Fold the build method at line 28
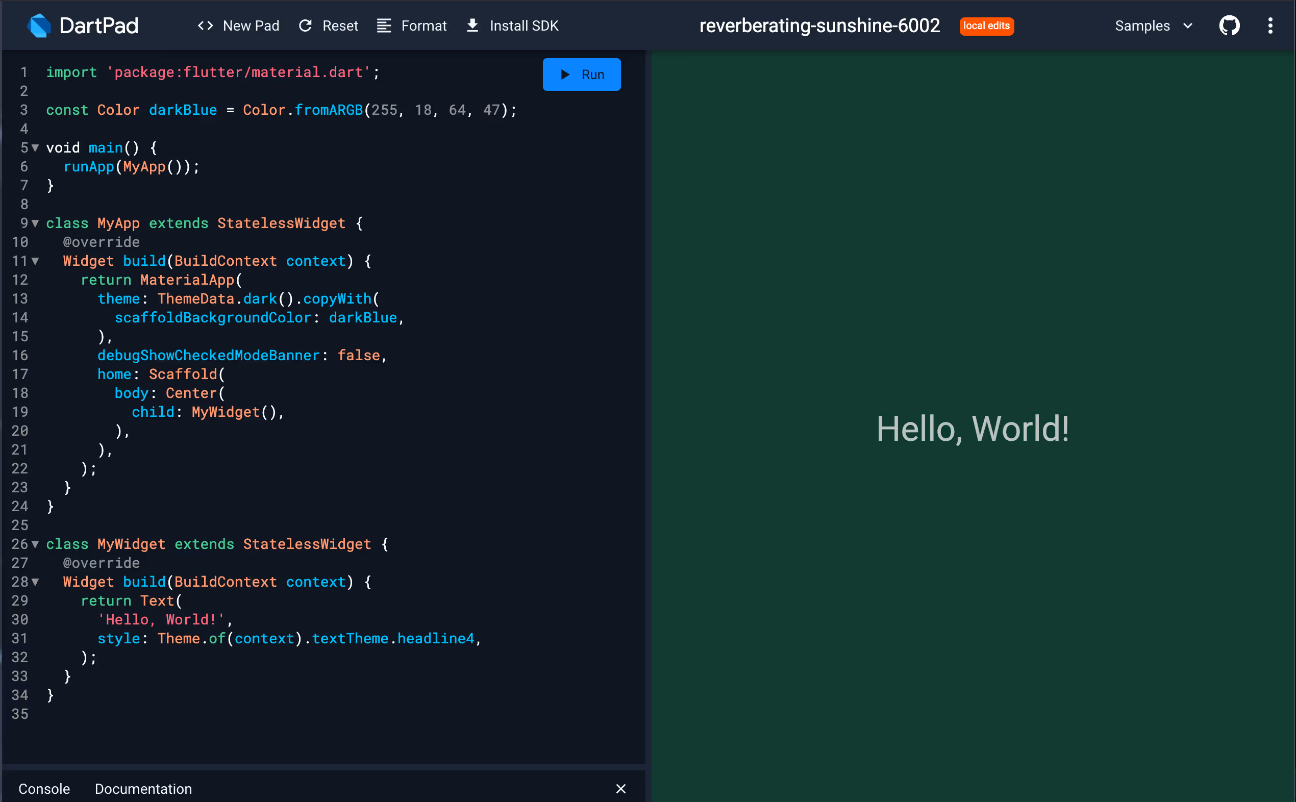This screenshot has width=1296, height=802. tap(35, 582)
